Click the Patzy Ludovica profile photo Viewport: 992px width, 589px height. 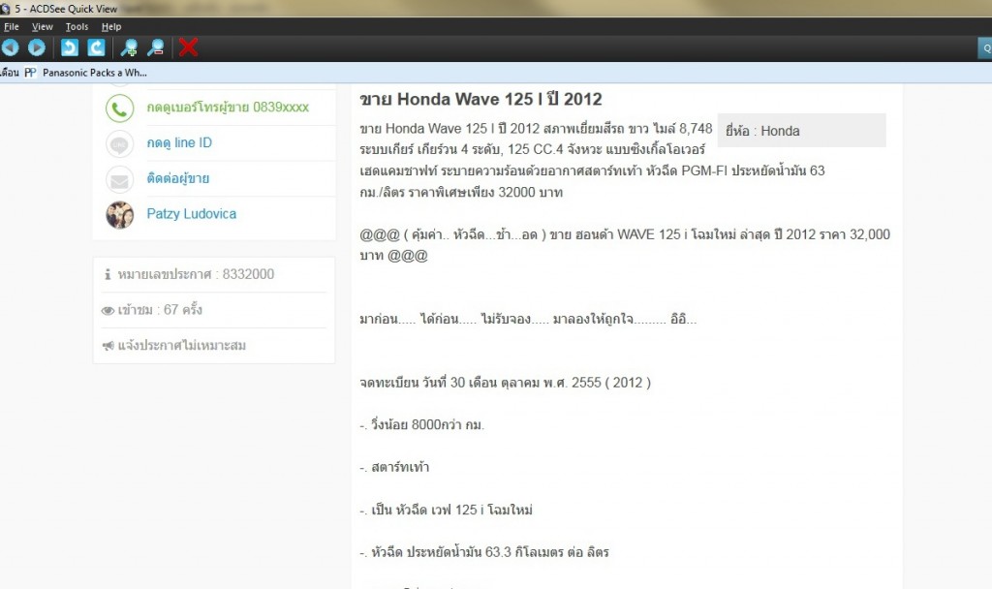(x=119, y=215)
